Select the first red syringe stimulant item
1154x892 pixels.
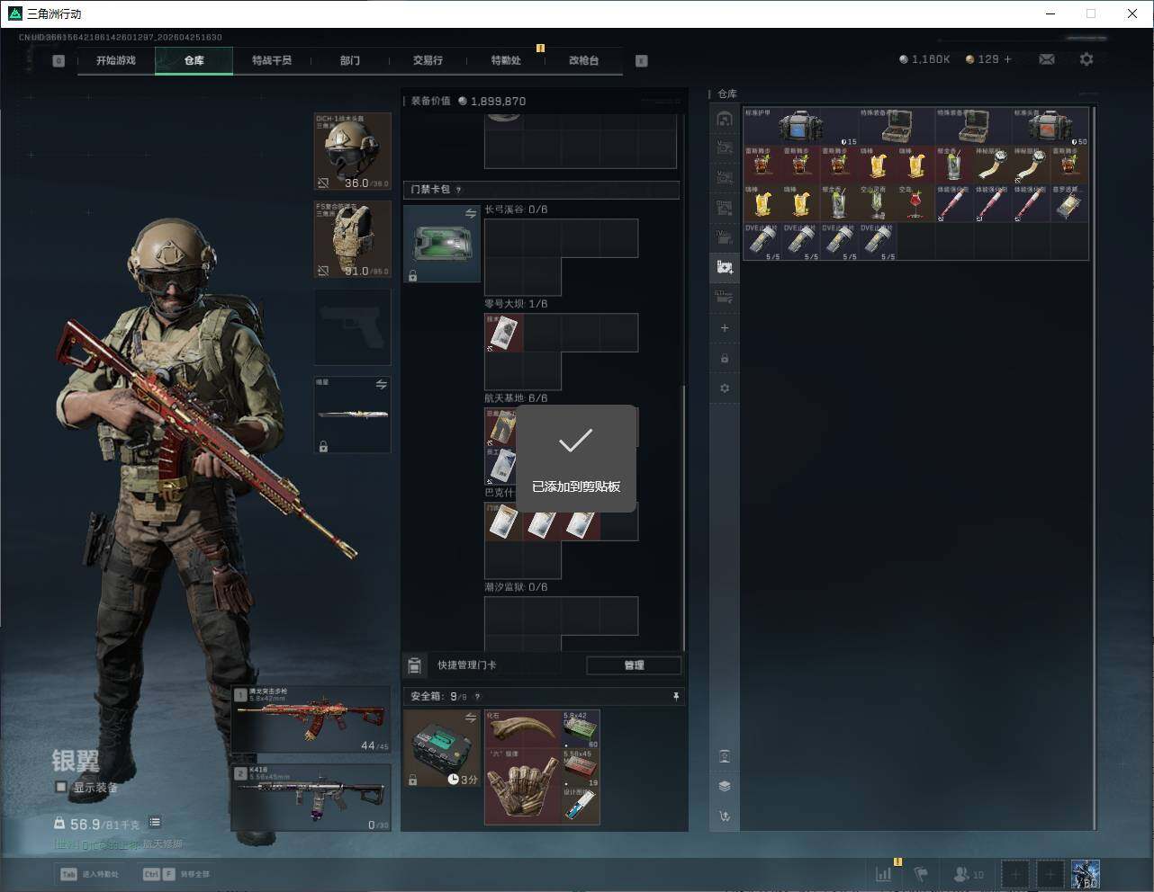point(954,203)
